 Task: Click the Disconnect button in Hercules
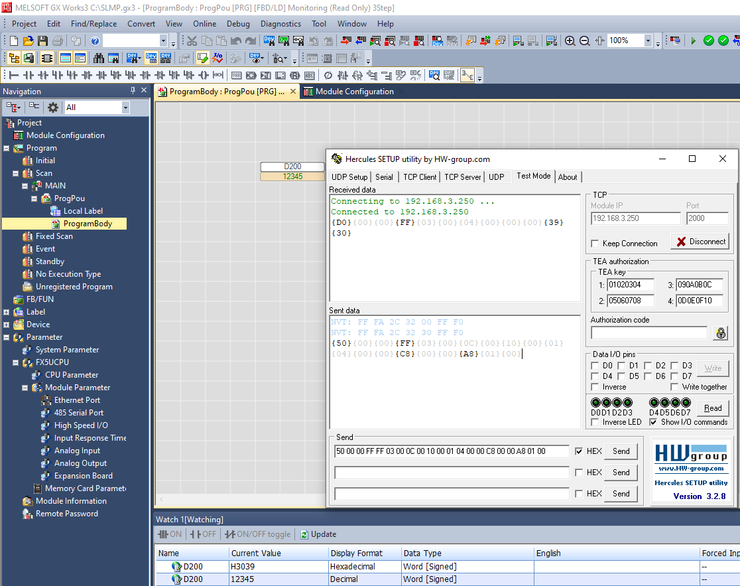tap(700, 242)
